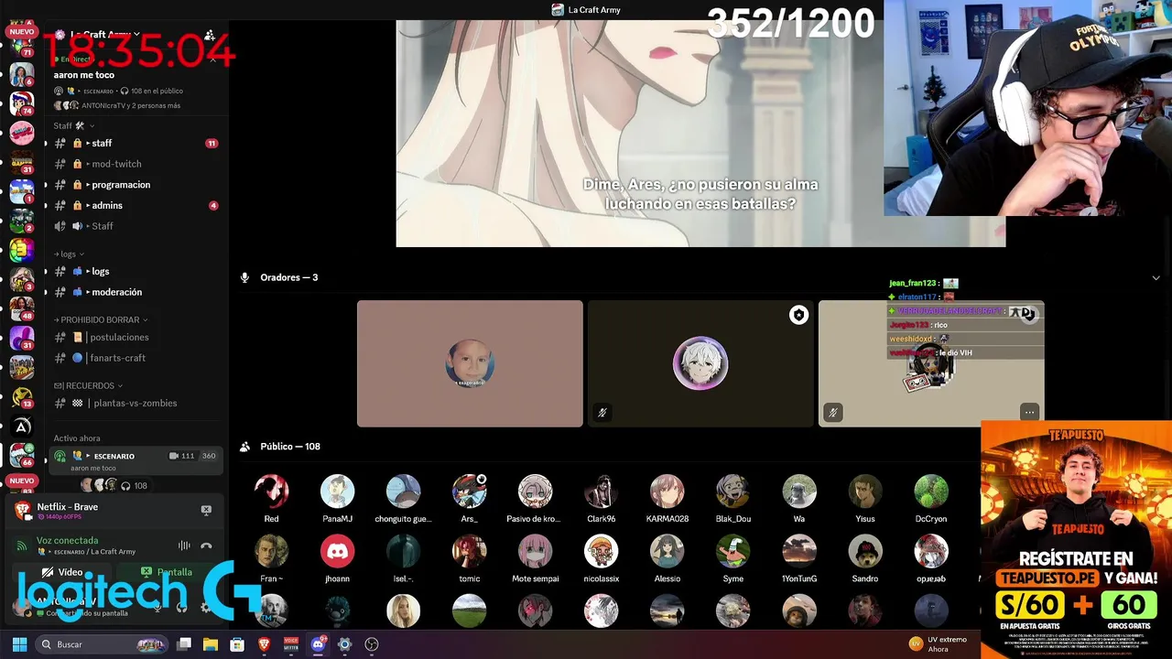
Task: Click the stop streaming icon beside Netflix - Brave
Action: pyautogui.click(x=206, y=510)
